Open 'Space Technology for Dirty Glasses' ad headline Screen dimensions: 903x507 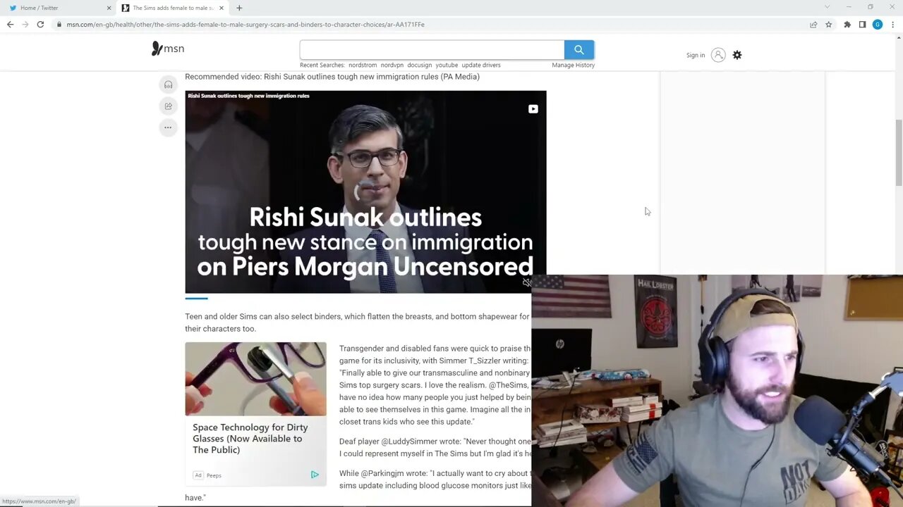pos(250,438)
